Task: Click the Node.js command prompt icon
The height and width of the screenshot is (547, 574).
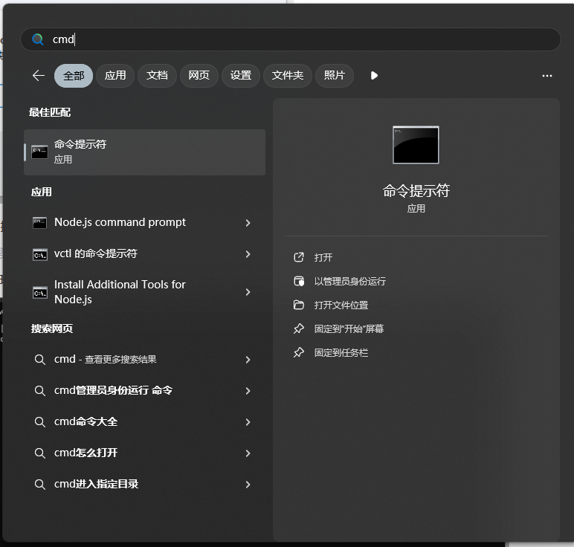Action: 39,223
